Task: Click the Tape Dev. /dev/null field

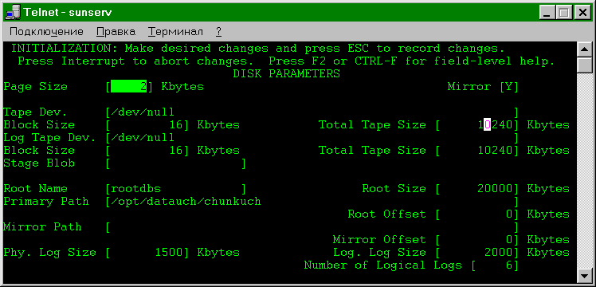Action: tap(312, 112)
